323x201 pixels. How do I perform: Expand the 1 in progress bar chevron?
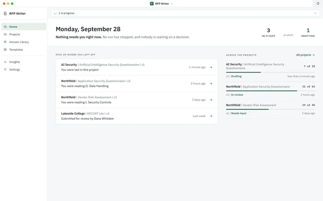[315, 13]
